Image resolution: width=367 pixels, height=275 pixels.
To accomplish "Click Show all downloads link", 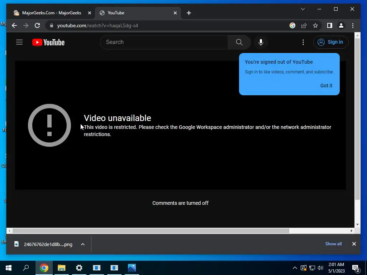I will [x=333, y=244].
